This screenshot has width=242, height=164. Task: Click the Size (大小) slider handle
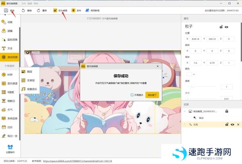tap(187, 98)
